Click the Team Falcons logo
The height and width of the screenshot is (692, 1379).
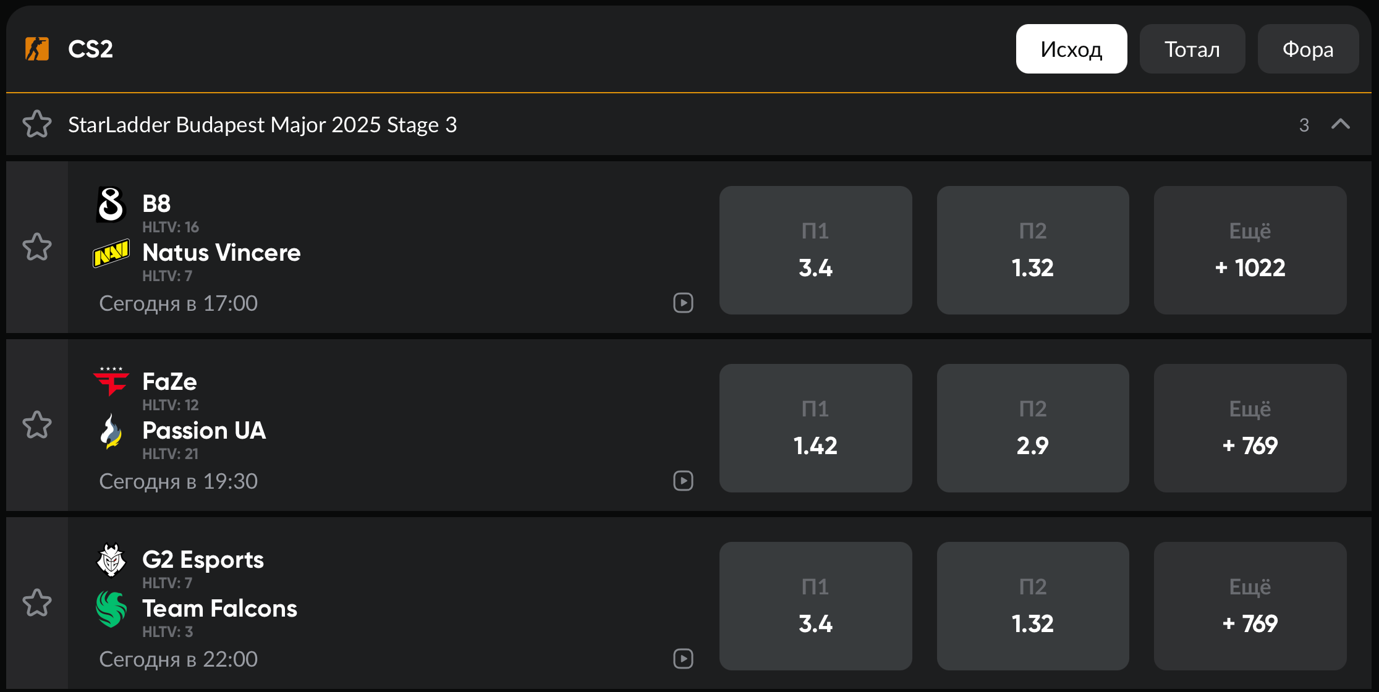coord(111,609)
